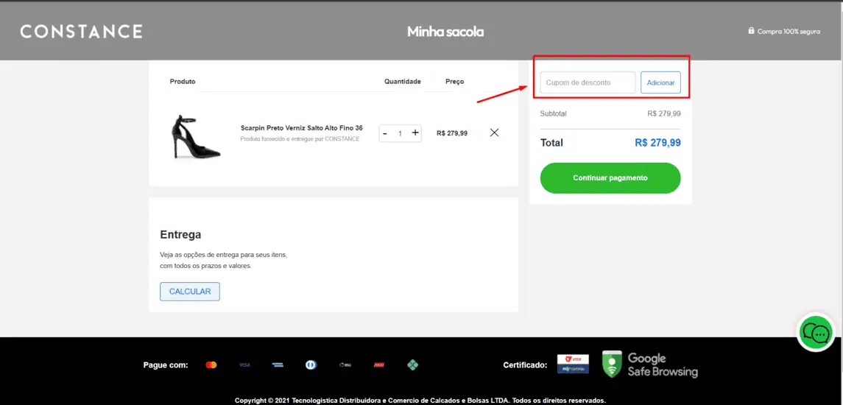
Task: Click the Google Safe Browsing badge
Action: [650, 364]
